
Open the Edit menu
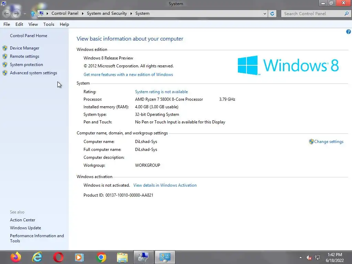pyautogui.click(x=19, y=24)
